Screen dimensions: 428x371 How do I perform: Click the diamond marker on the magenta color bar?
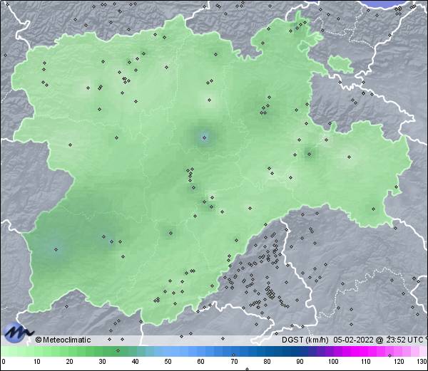pos(389,355)
